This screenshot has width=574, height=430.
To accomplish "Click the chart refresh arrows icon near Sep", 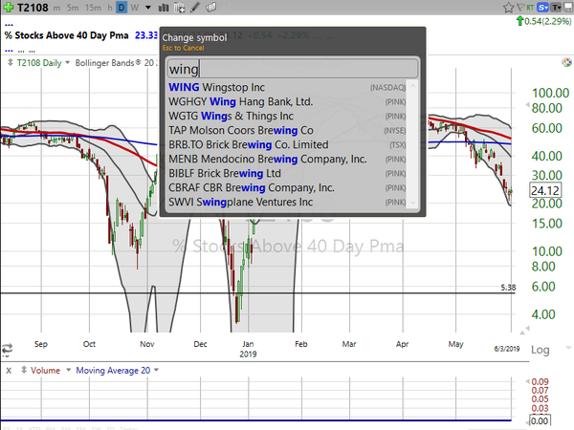I will pyautogui.click(x=8, y=348).
